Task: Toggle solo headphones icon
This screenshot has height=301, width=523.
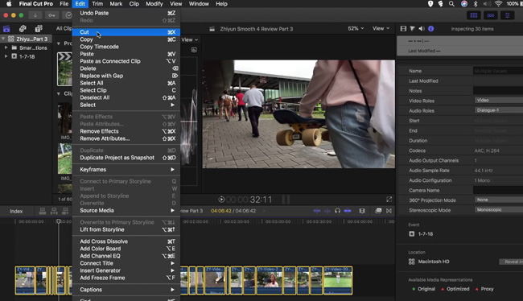Action: click(338, 211)
